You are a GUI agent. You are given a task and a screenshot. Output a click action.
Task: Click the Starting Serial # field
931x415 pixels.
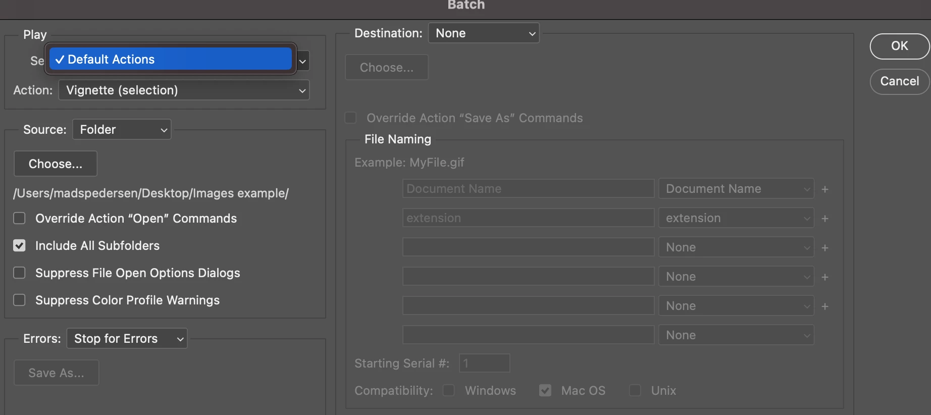pos(484,364)
